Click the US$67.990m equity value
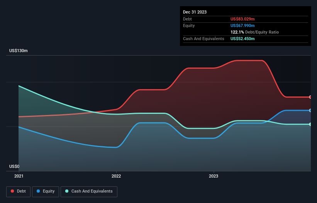Viewport: 317px width, 203px height. coord(242,25)
